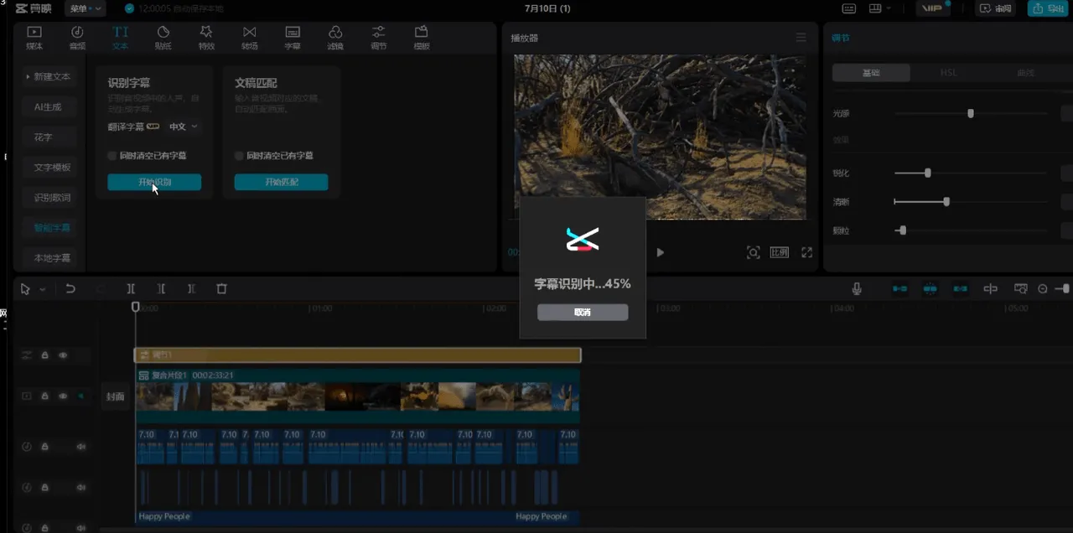Click the 开始匹配 button
Screen dimensions: 1073x533
[281, 182]
